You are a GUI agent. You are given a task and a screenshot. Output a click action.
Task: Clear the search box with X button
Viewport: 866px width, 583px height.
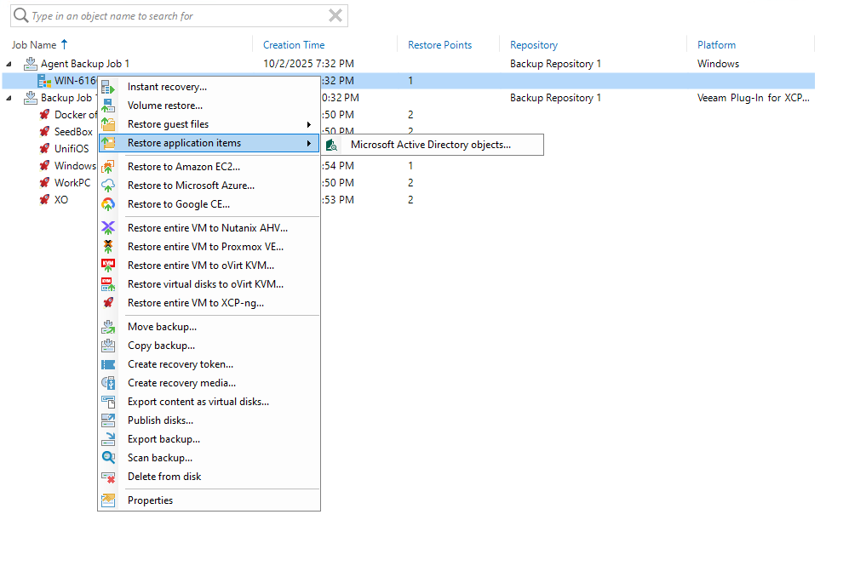[336, 15]
